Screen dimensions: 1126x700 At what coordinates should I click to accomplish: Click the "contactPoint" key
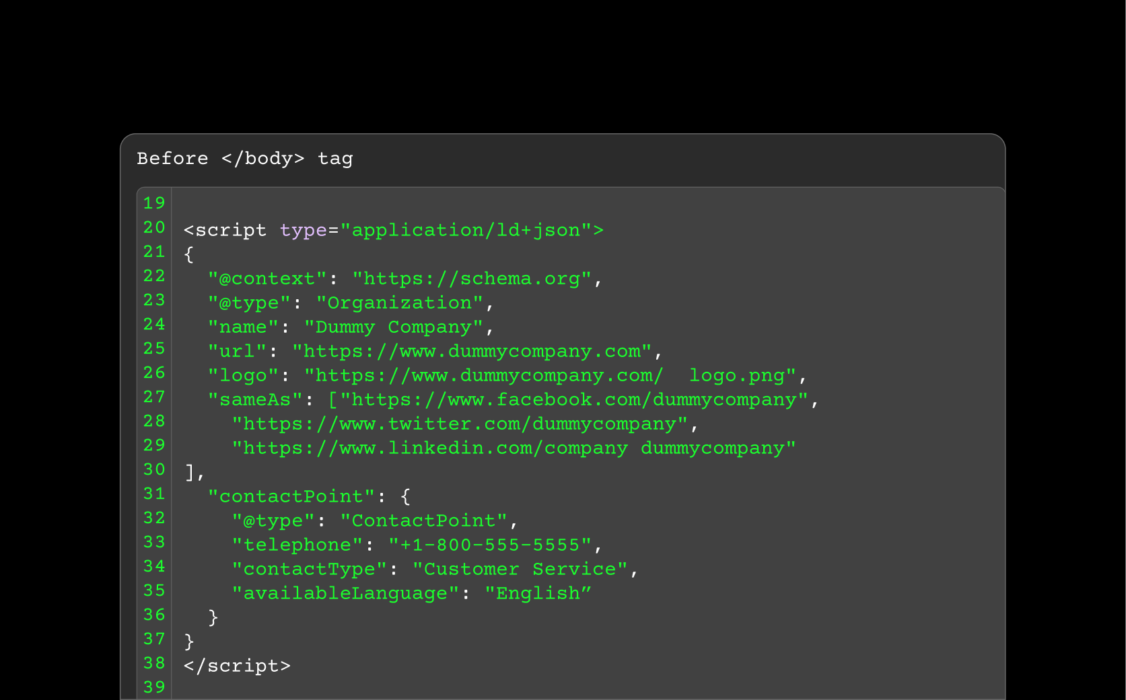coord(291,497)
